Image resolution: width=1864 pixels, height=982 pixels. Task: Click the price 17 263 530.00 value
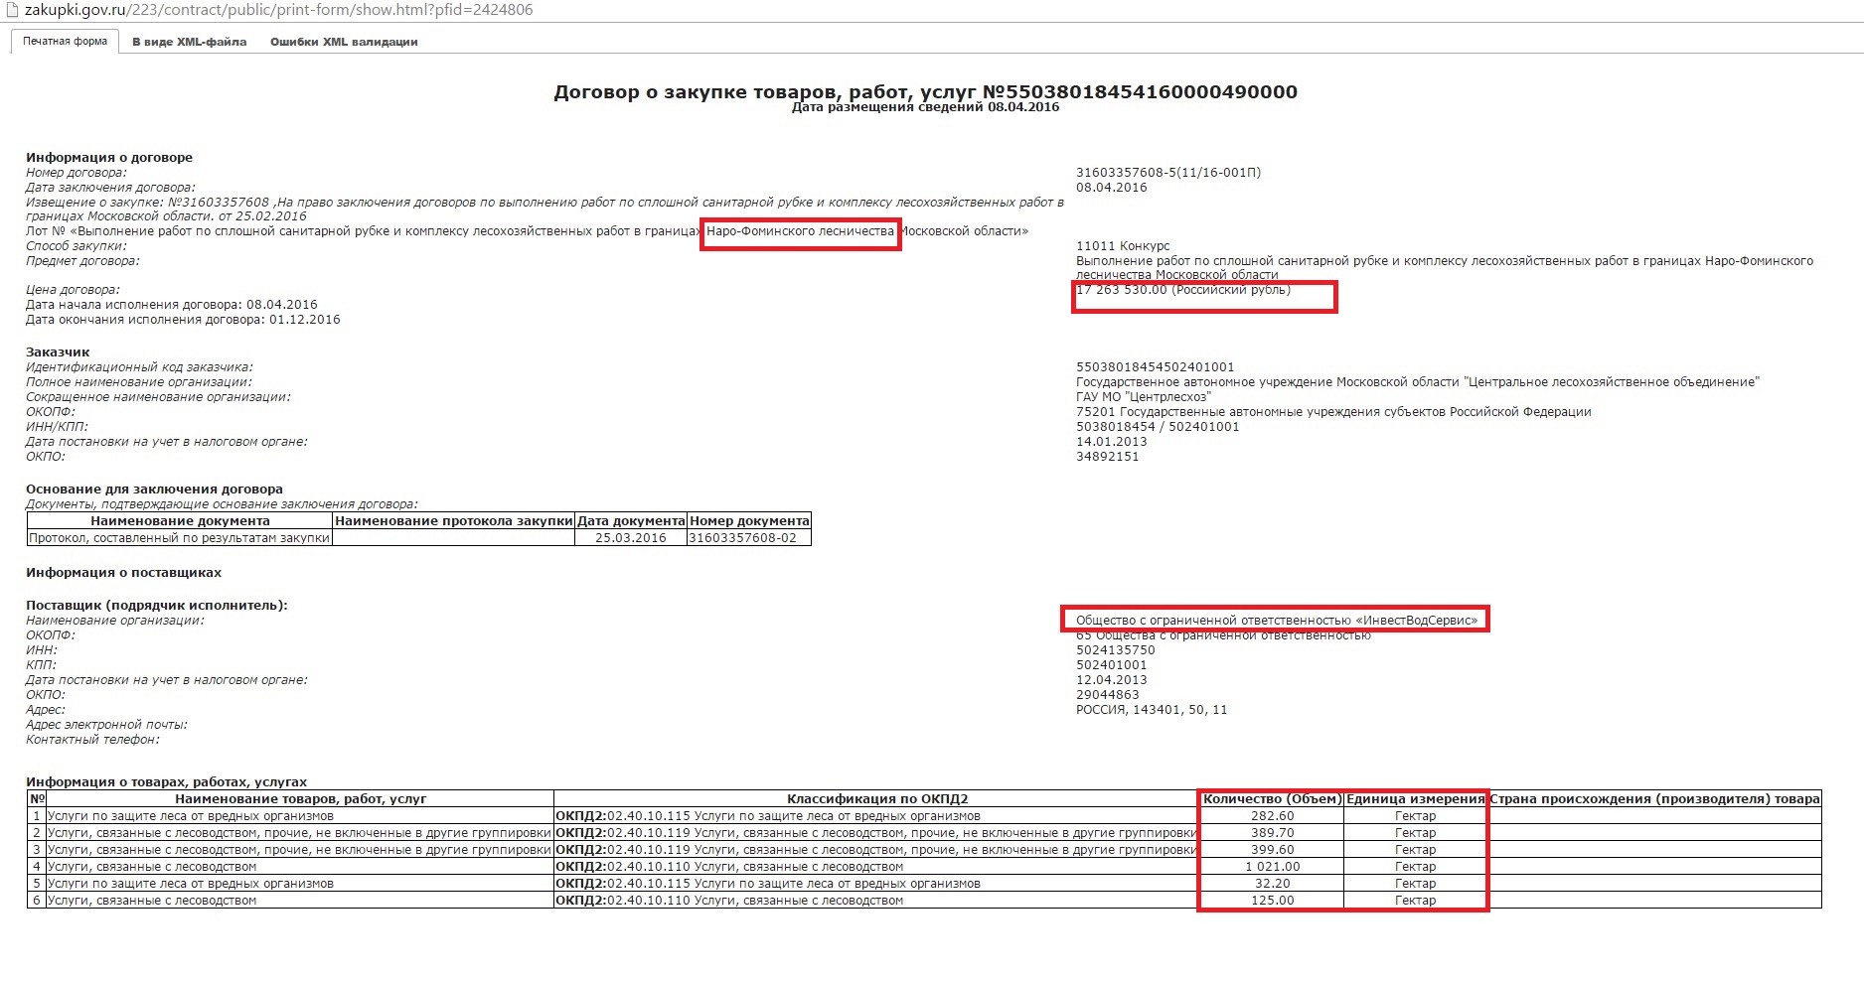[1183, 290]
